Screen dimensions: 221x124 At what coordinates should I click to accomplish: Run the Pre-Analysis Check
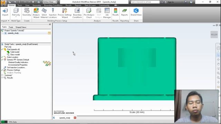(x=89, y=13)
